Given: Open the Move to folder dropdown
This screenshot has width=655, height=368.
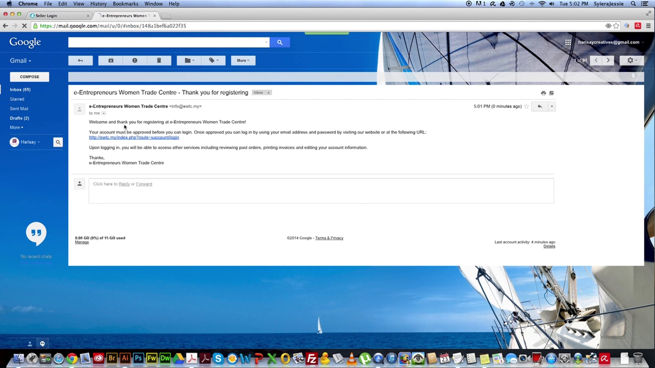Looking at the screenshot, I should click(189, 61).
